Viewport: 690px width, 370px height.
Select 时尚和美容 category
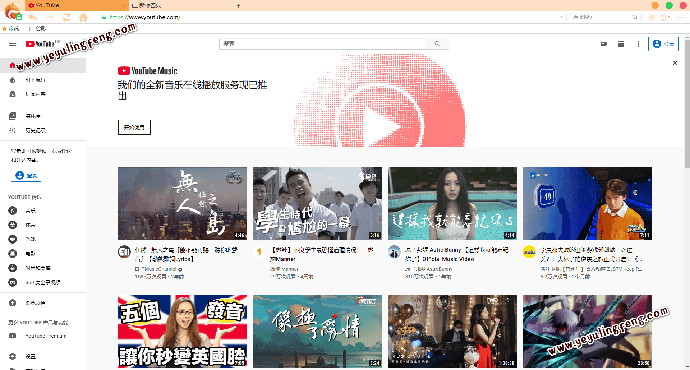43,268
